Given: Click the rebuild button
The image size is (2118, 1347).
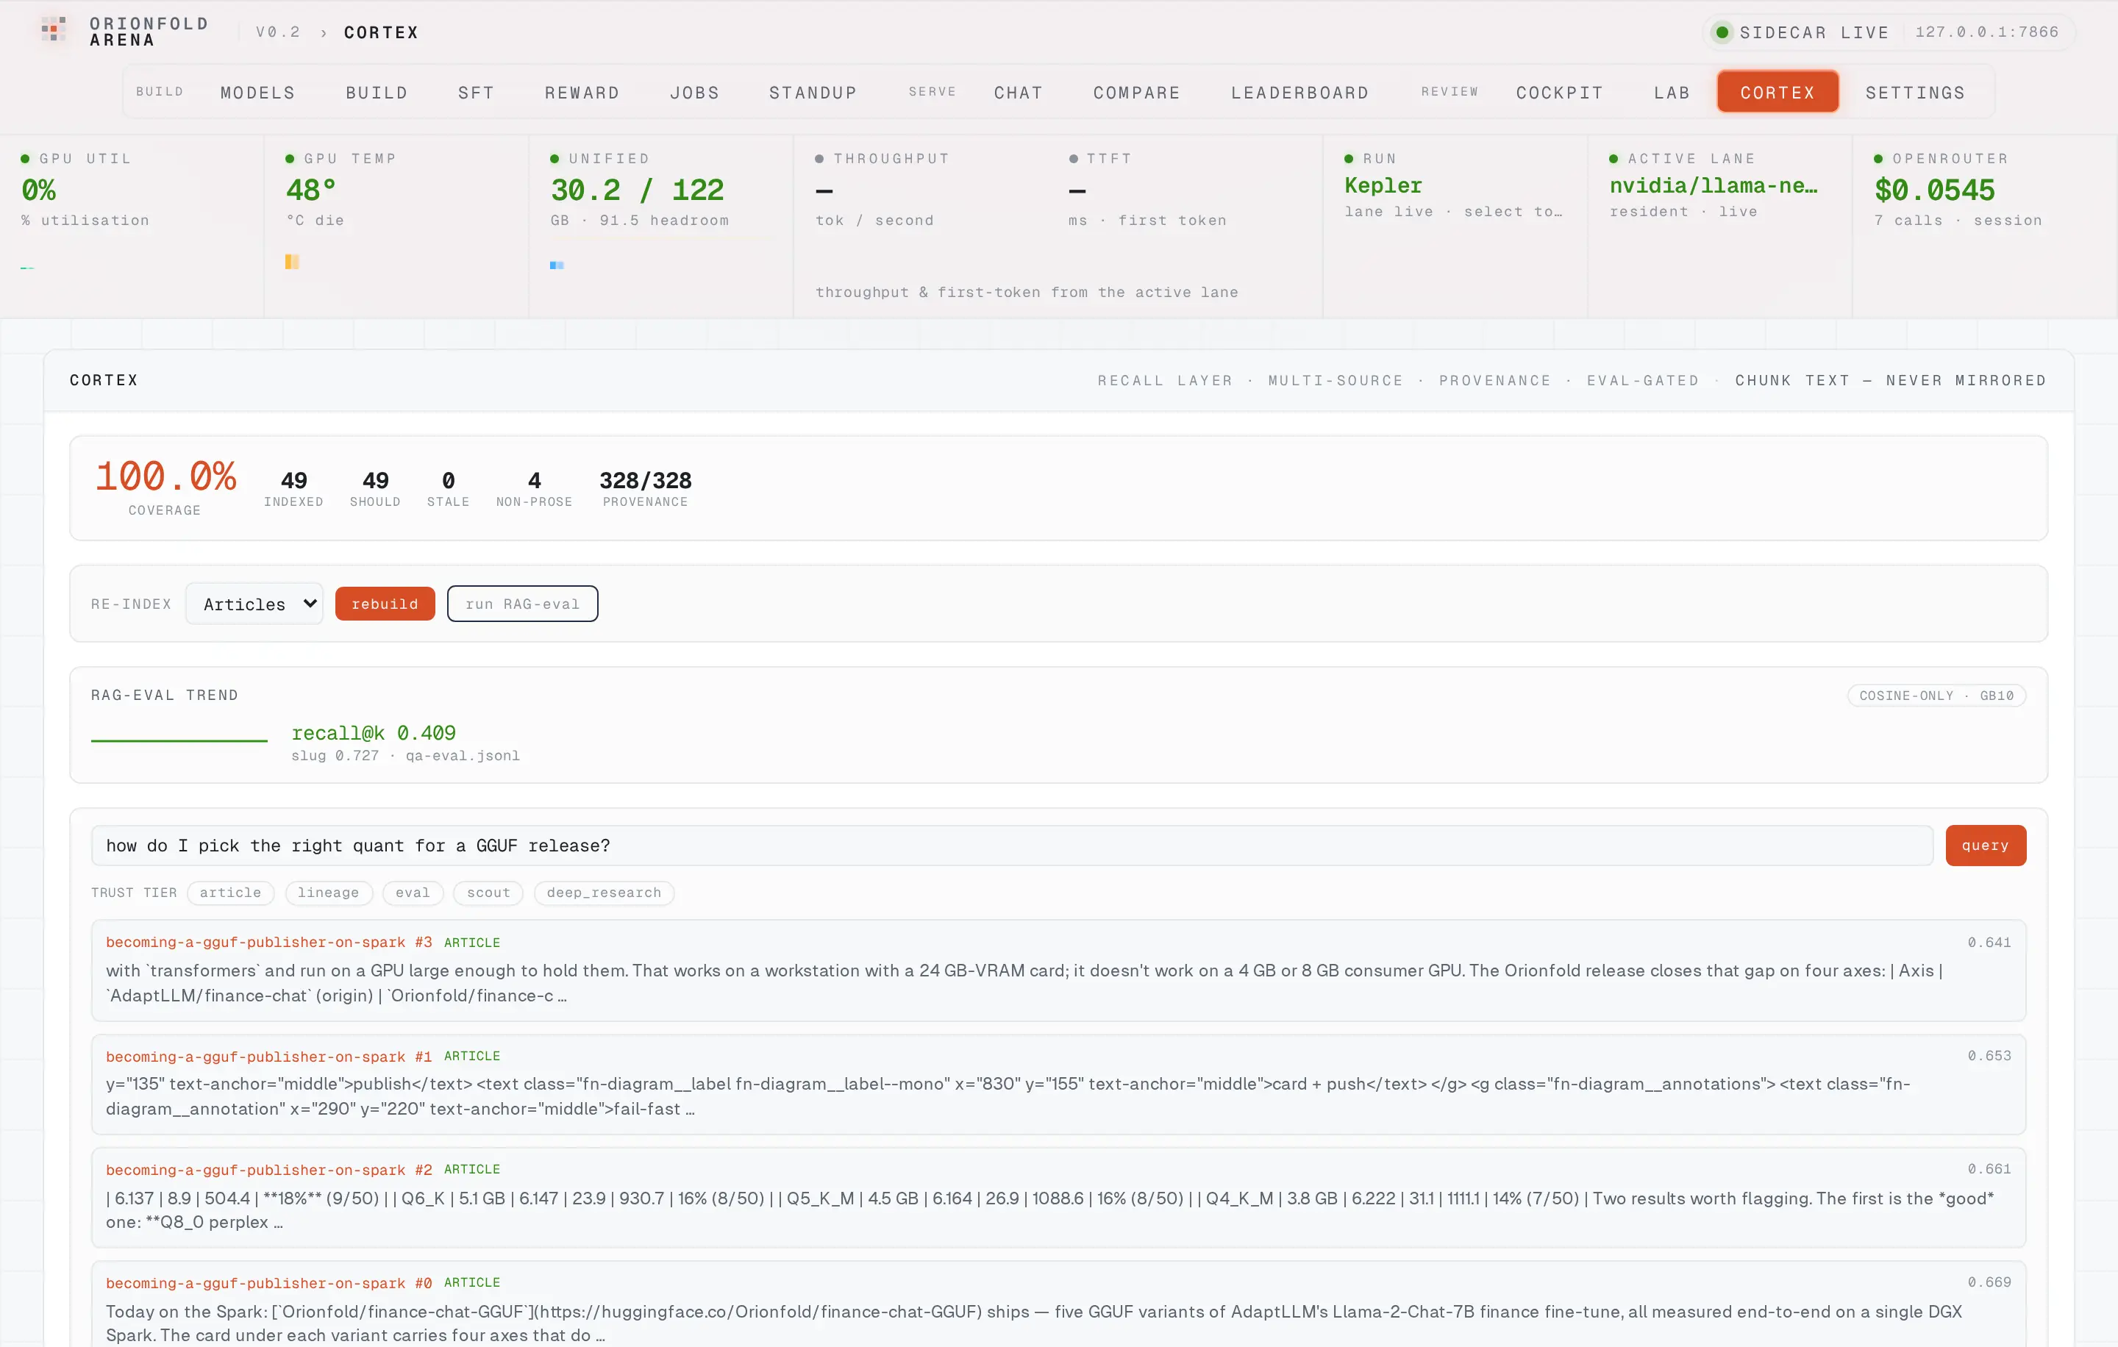Looking at the screenshot, I should click(x=385, y=604).
